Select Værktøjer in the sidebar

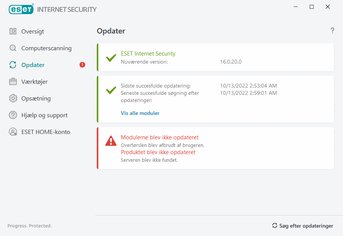pyautogui.click(x=34, y=82)
